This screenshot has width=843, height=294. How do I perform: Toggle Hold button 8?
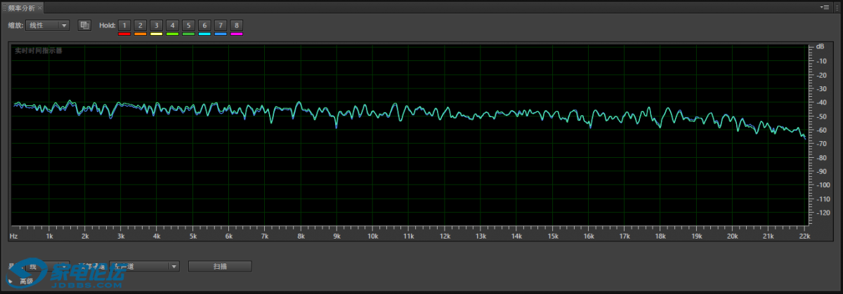tap(237, 25)
